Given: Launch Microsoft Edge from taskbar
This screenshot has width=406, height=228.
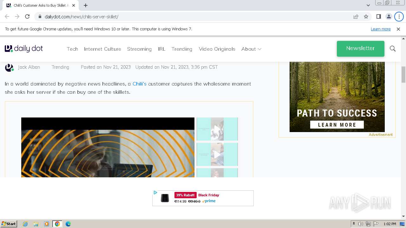Looking at the screenshot, I should pos(68,224).
